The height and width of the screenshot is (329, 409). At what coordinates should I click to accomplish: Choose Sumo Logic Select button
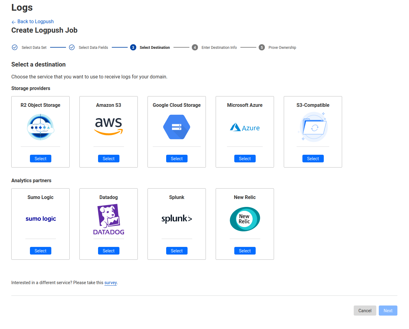41,251
